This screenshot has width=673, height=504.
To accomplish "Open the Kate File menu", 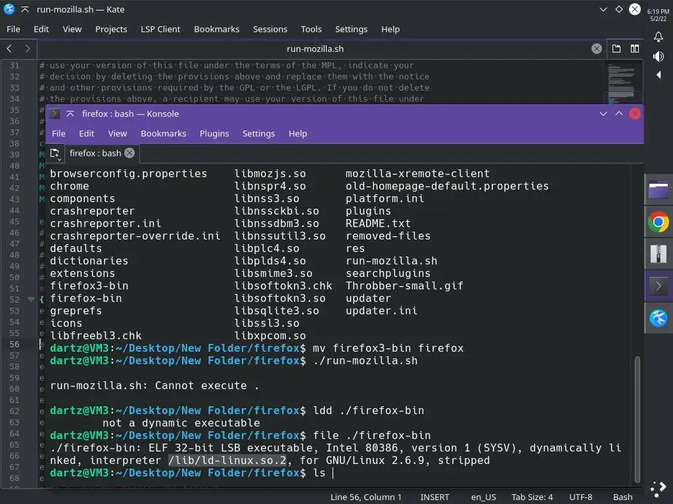I will pyautogui.click(x=13, y=29).
